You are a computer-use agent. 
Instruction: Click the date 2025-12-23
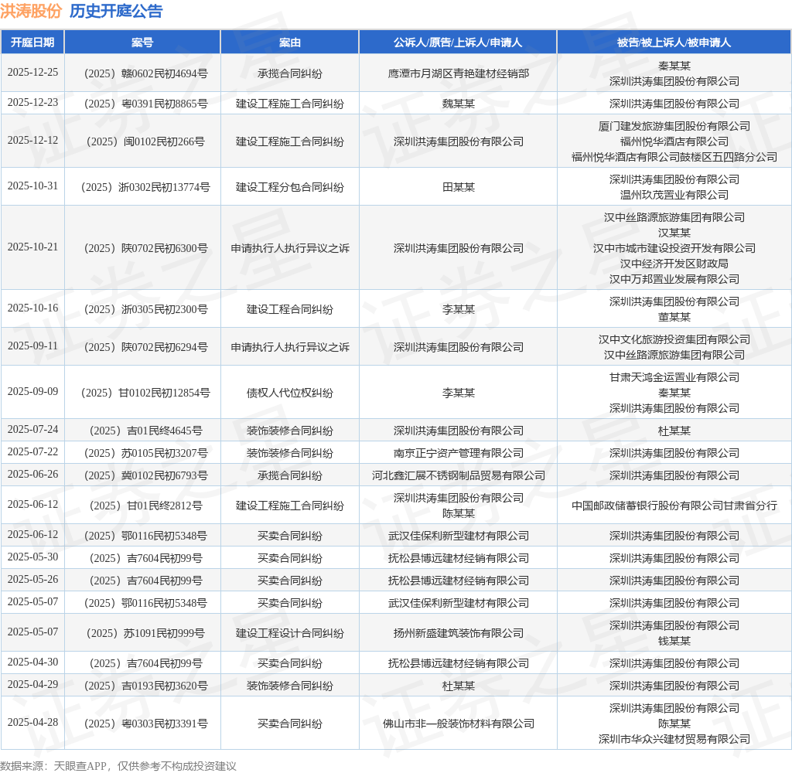[x=32, y=103]
